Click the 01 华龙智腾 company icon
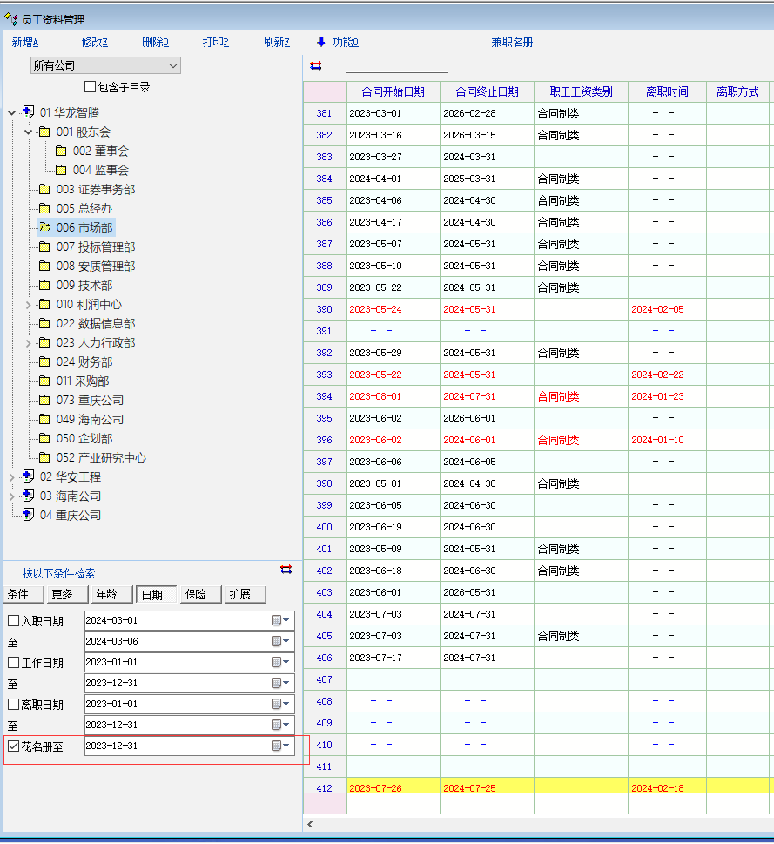The width and height of the screenshot is (774, 844). click(28, 112)
